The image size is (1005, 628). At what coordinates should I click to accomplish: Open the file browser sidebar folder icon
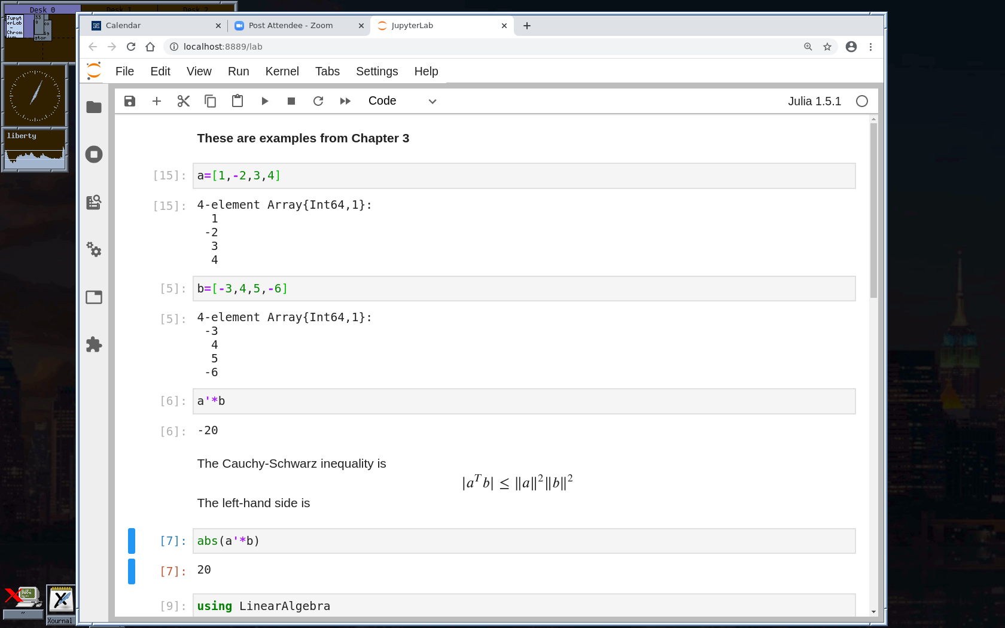pos(94,107)
